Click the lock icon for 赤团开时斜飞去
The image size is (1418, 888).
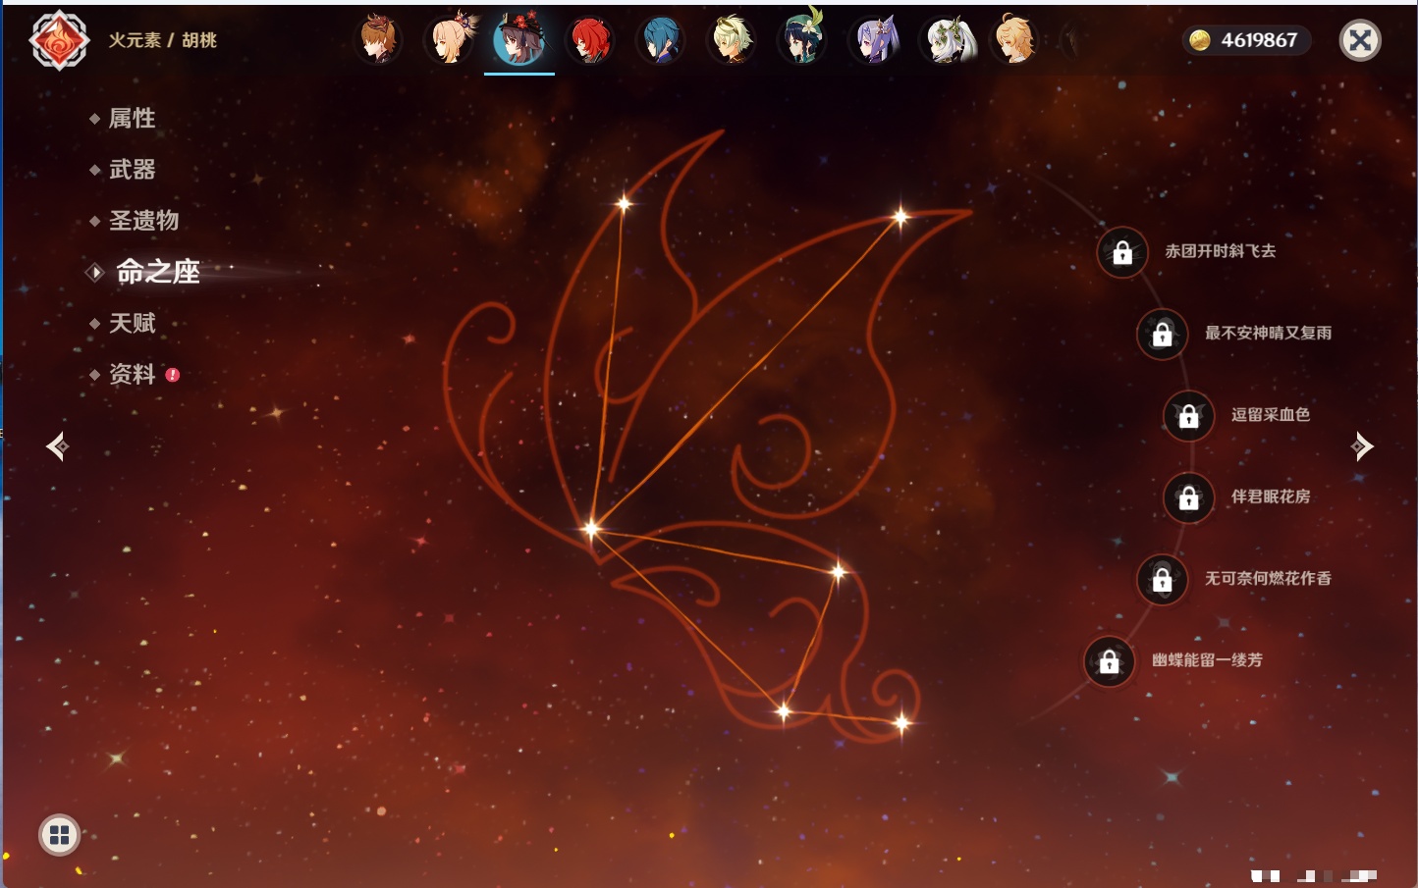pyautogui.click(x=1122, y=252)
